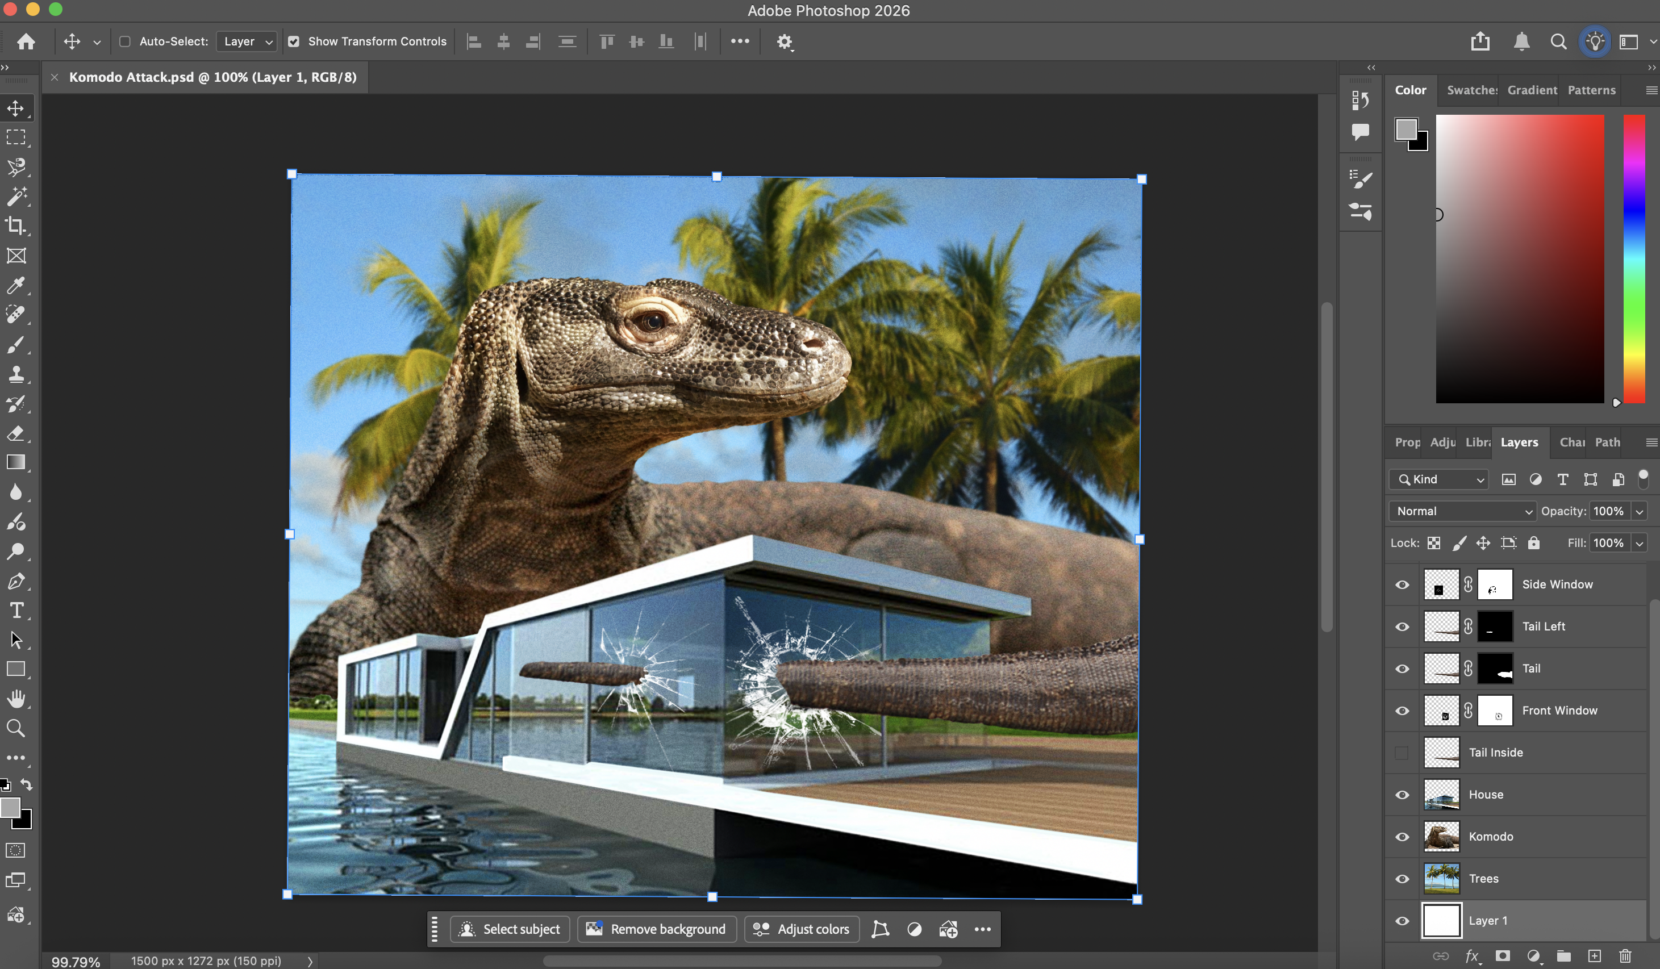Add a layer mask from Layers footer

coord(1503,956)
